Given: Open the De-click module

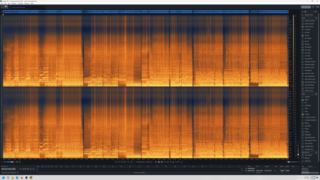Looking at the screenshot, I should point(307,32).
